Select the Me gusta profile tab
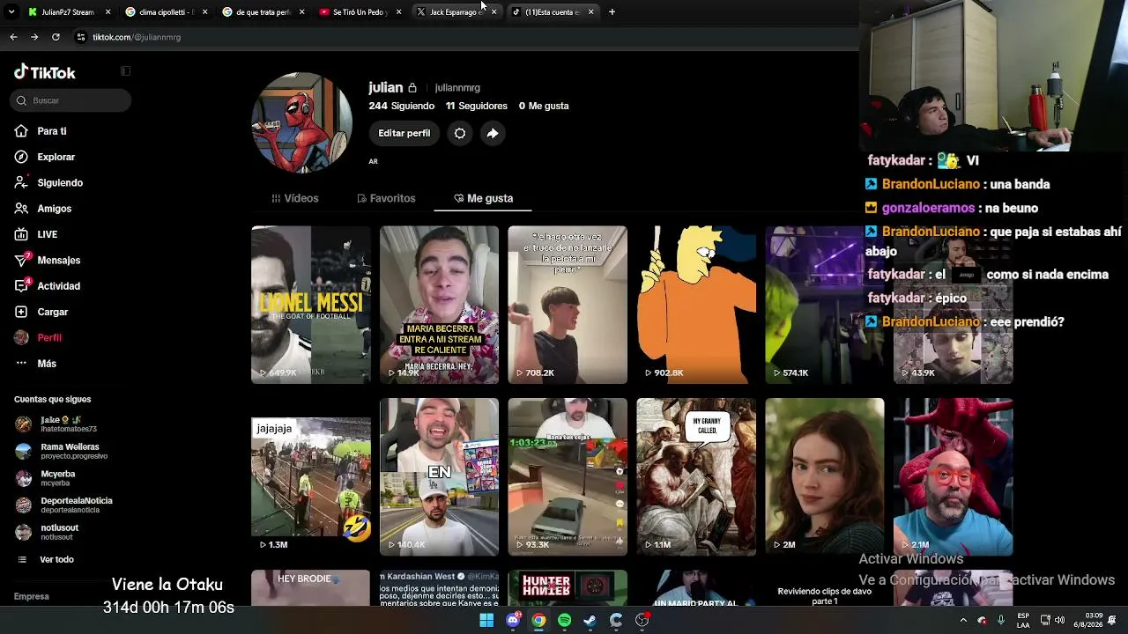Screen dimensions: 1128x634 483,198
